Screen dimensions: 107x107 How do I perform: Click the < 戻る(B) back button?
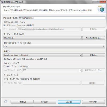[22, 102]
